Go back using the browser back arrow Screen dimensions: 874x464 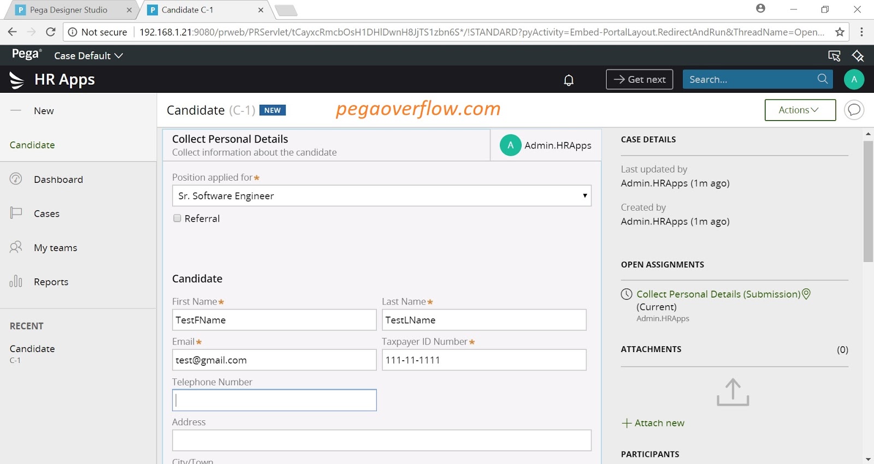[13, 32]
